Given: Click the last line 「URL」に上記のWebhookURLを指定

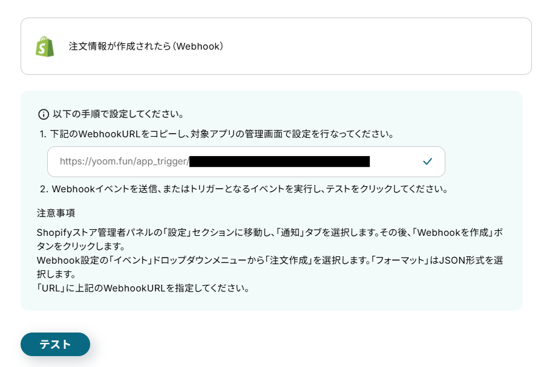Looking at the screenshot, I should point(143,288).
